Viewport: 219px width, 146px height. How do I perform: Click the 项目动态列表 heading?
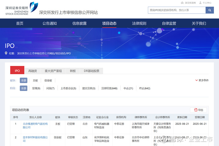(x=21, y=110)
